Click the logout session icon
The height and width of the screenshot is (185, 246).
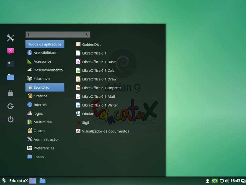tap(11, 106)
